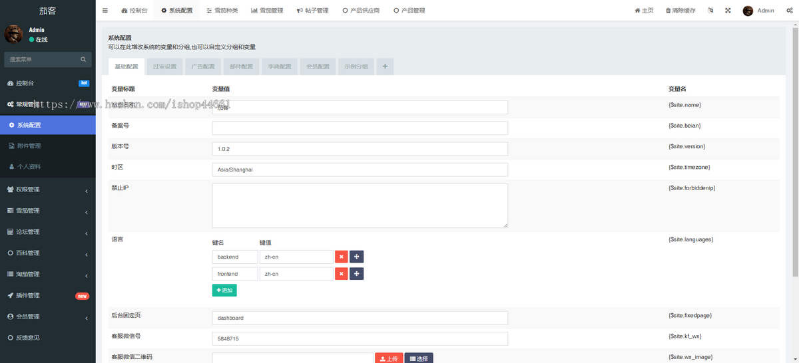Switch to the 控制台 top tab

pyautogui.click(x=134, y=11)
